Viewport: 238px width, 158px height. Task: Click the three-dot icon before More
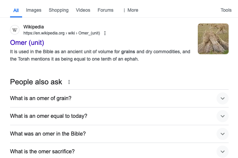click(x=124, y=10)
